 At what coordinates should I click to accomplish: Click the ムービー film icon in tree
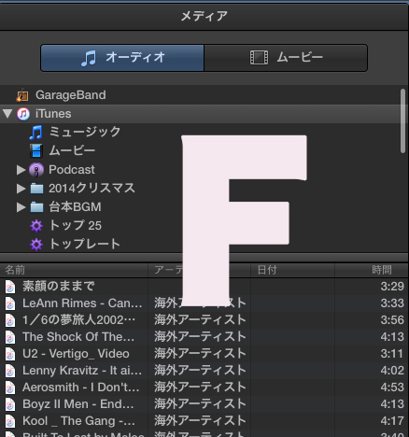(36, 151)
